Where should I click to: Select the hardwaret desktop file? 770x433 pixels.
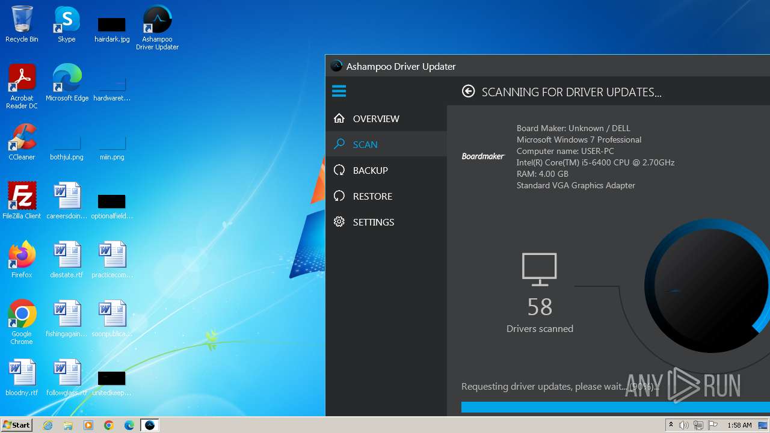click(x=112, y=88)
